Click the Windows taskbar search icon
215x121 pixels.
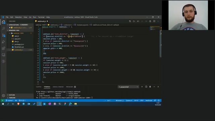point(8,104)
